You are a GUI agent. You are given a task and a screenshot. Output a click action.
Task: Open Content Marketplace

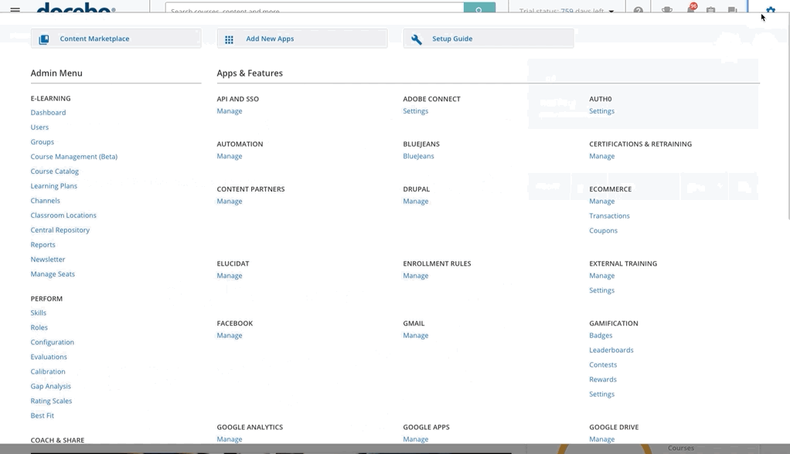[x=116, y=39]
